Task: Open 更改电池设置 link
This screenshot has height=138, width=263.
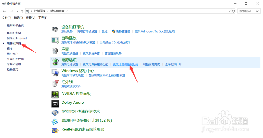Action: tap(70, 64)
